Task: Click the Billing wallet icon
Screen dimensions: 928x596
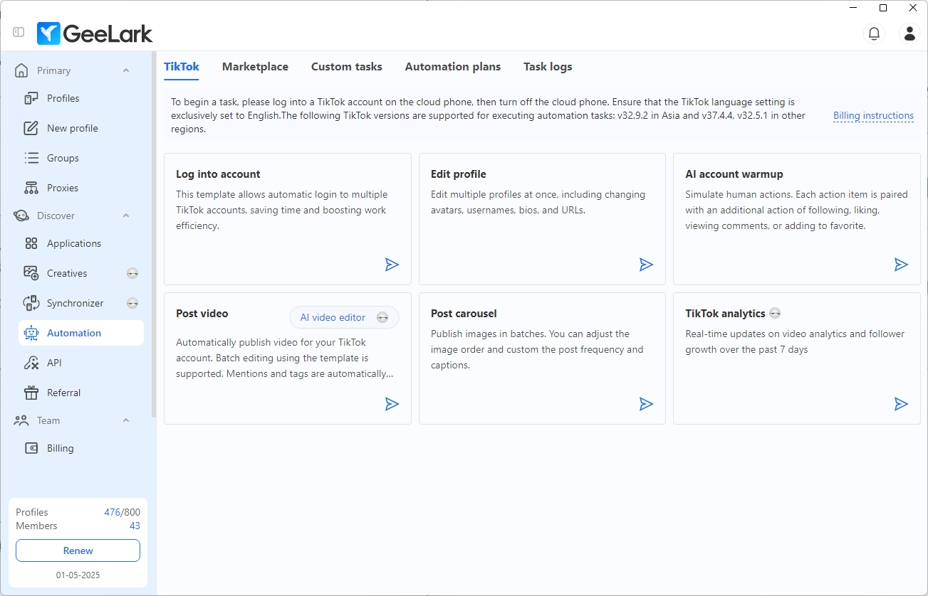Action: 31,448
